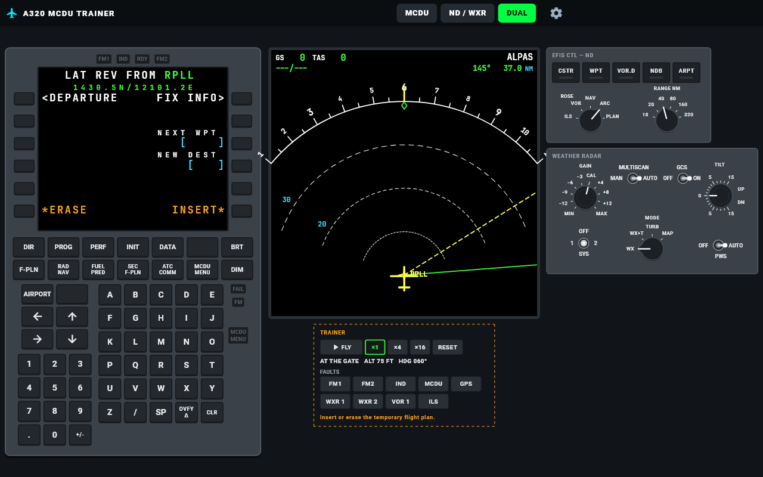Click the RANGE NM selector knob

point(666,120)
